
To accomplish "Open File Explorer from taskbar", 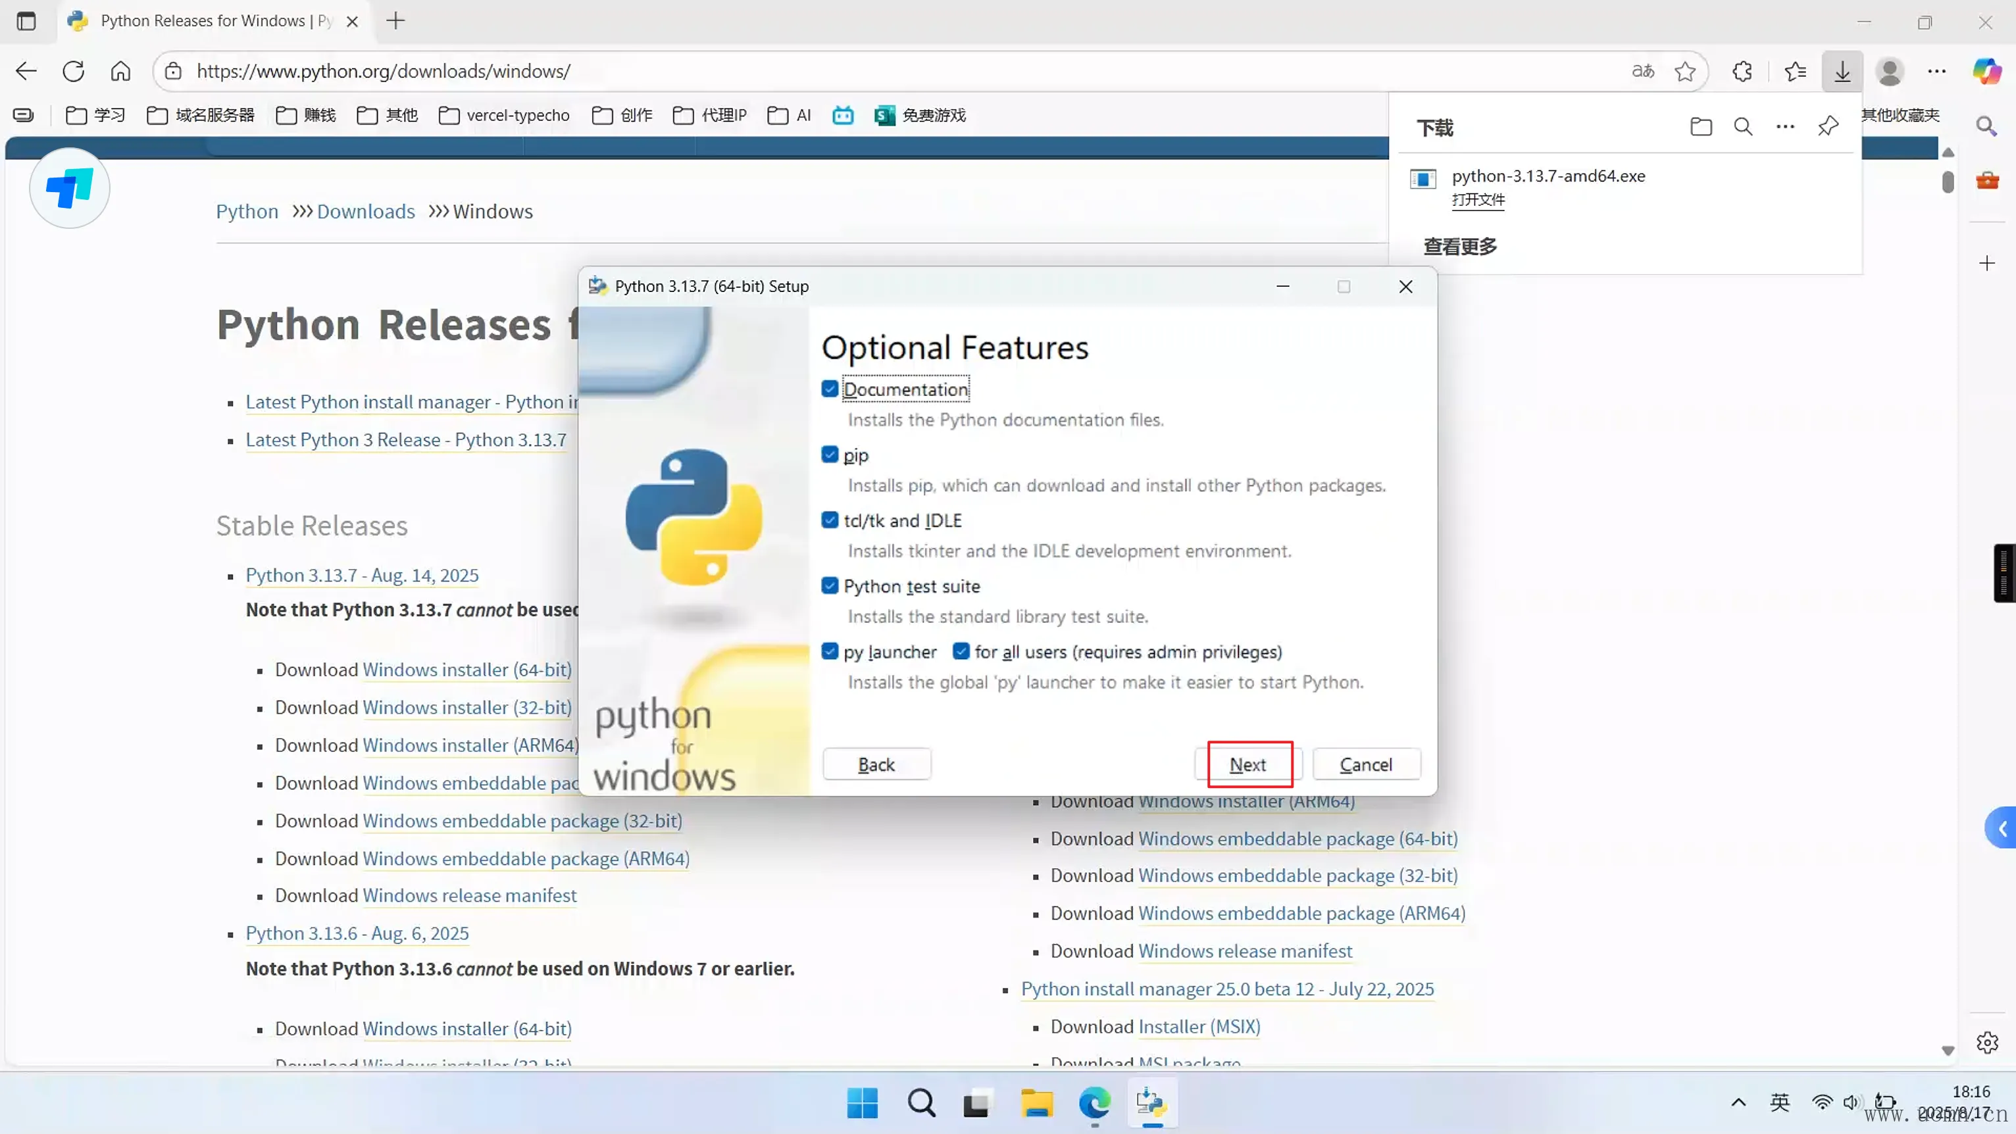I will (x=1036, y=1104).
